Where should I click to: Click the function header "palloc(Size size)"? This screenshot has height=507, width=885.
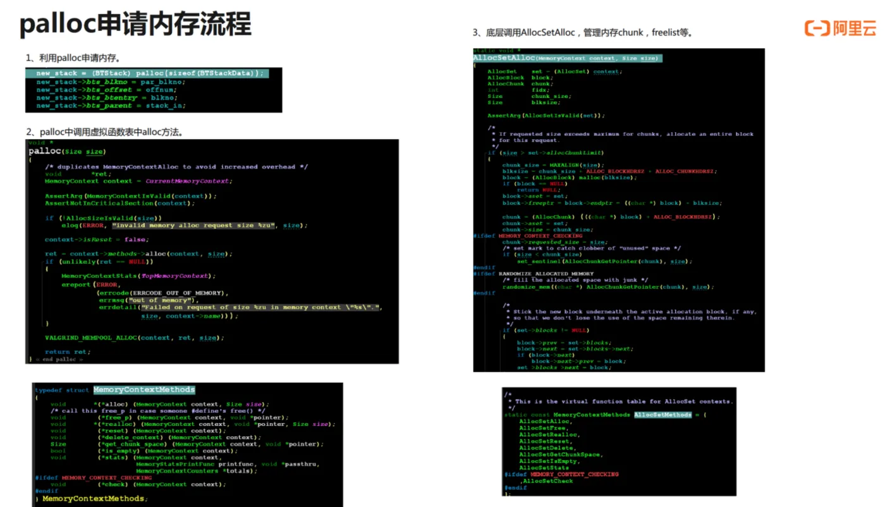pos(68,151)
